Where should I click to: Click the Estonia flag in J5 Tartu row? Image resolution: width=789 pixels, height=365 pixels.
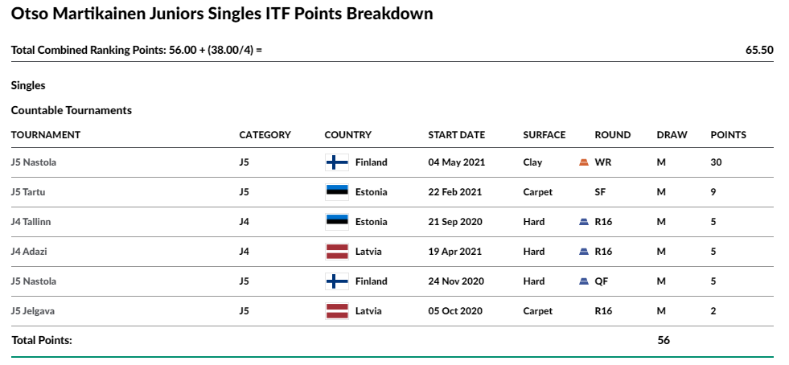click(x=337, y=192)
